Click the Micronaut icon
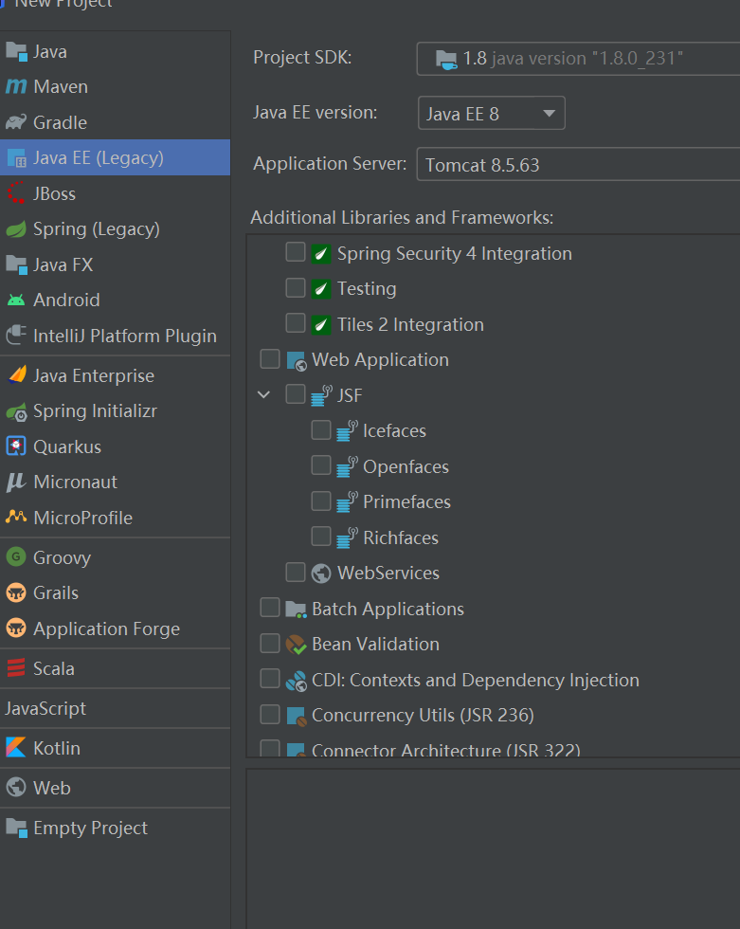The height and width of the screenshot is (929, 740). pos(15,482)
